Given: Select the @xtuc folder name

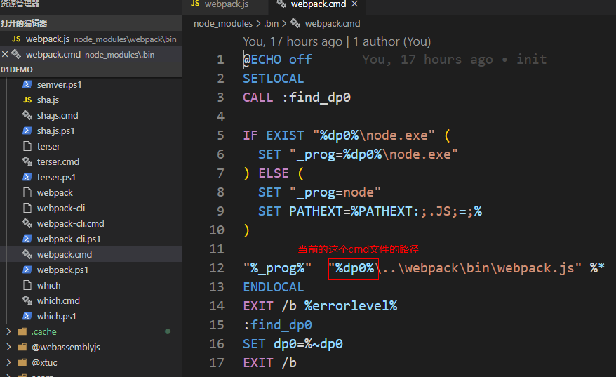Looking at the screenshot, I should coord(44,362).
